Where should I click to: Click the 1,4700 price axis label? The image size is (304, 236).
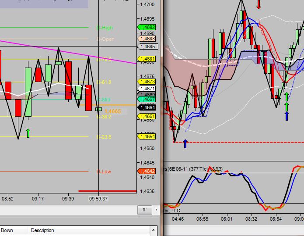147,4
